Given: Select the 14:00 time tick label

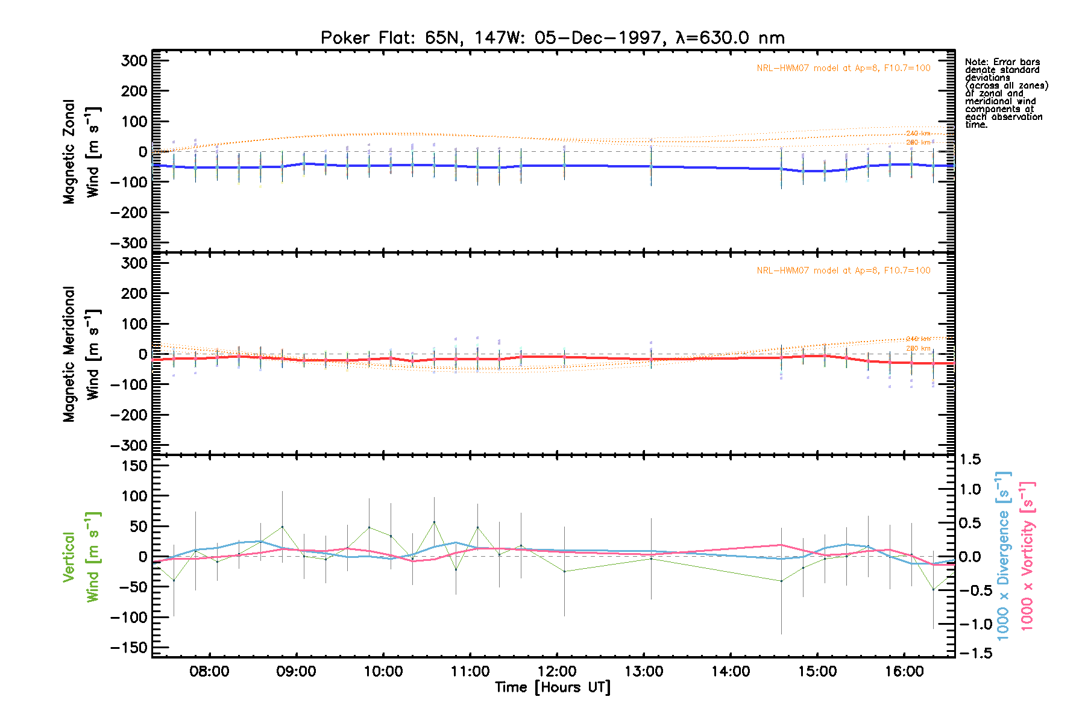Looking at the screenshot, I should pos(730,671).
